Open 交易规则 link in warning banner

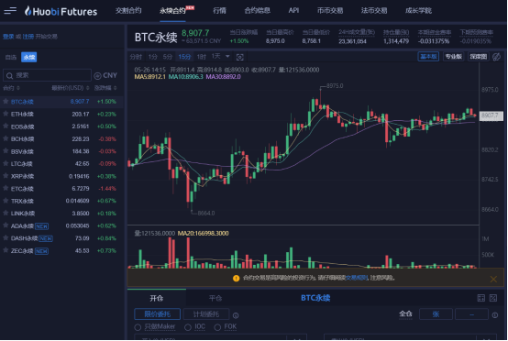click(x=357, y=278)
